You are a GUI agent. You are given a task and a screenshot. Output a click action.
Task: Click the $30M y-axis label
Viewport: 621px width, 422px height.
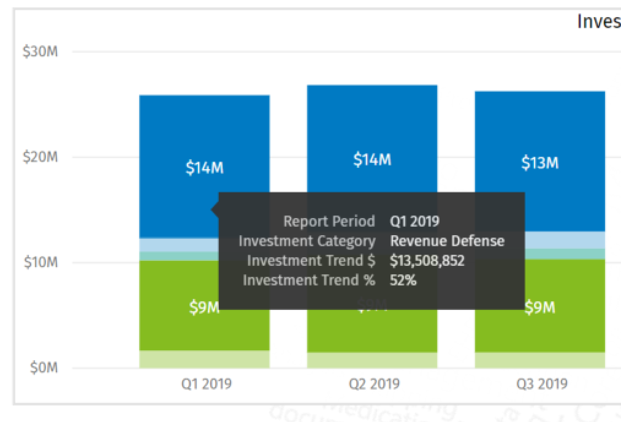click(x=38, y=51)
